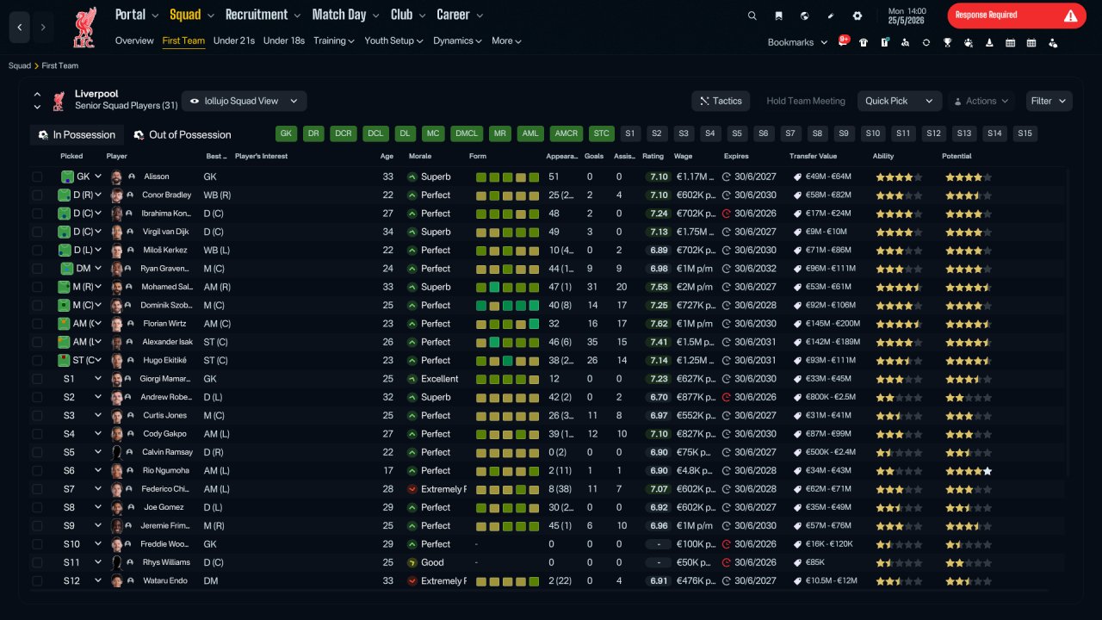1102x620 pixels.
Task: Tick the checkbox for Alisson's row
Action: pos(37,177)
